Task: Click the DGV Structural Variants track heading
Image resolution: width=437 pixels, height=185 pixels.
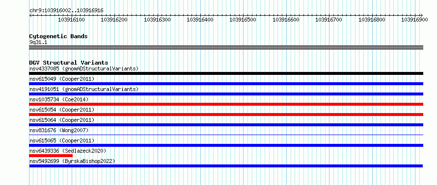Action: click(69, 63)
